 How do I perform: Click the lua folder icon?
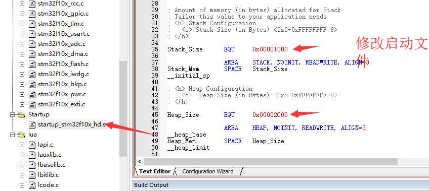[x=21, y=135]
